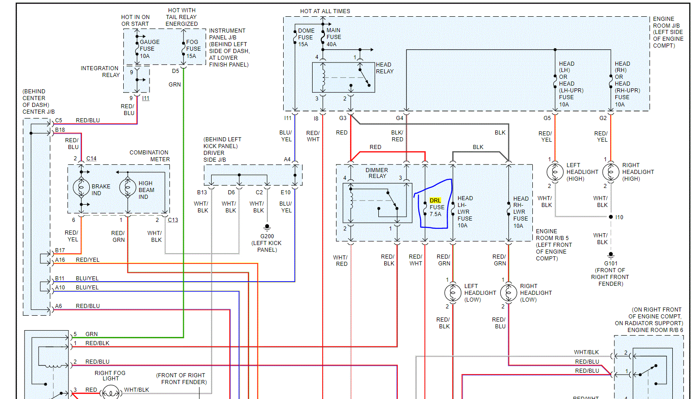Click the right headlight (low) lamp symbol
The width and height of the screenshot is (700, 399).
tap(508, 293)
